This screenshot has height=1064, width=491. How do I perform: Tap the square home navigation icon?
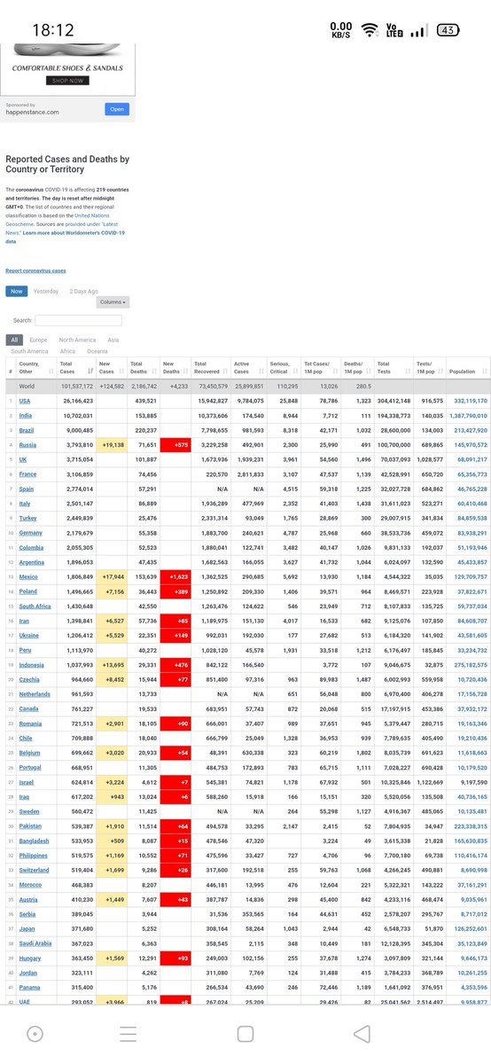point(245,1033)
